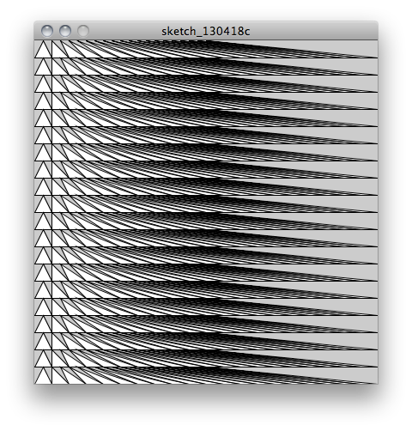The height and width of the screenshot is (431, 412).
Task: Select the second triangle in the top row
Action: 58,52
